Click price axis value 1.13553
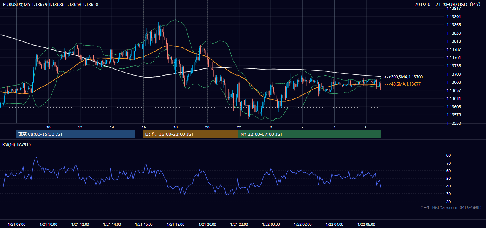Screen dimensions: 486x228 (453, 123)
